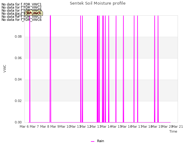The width and height of the screenshot is (196, 147).
Task: Click the BA_met annotation label
Action: coord(34,13)
